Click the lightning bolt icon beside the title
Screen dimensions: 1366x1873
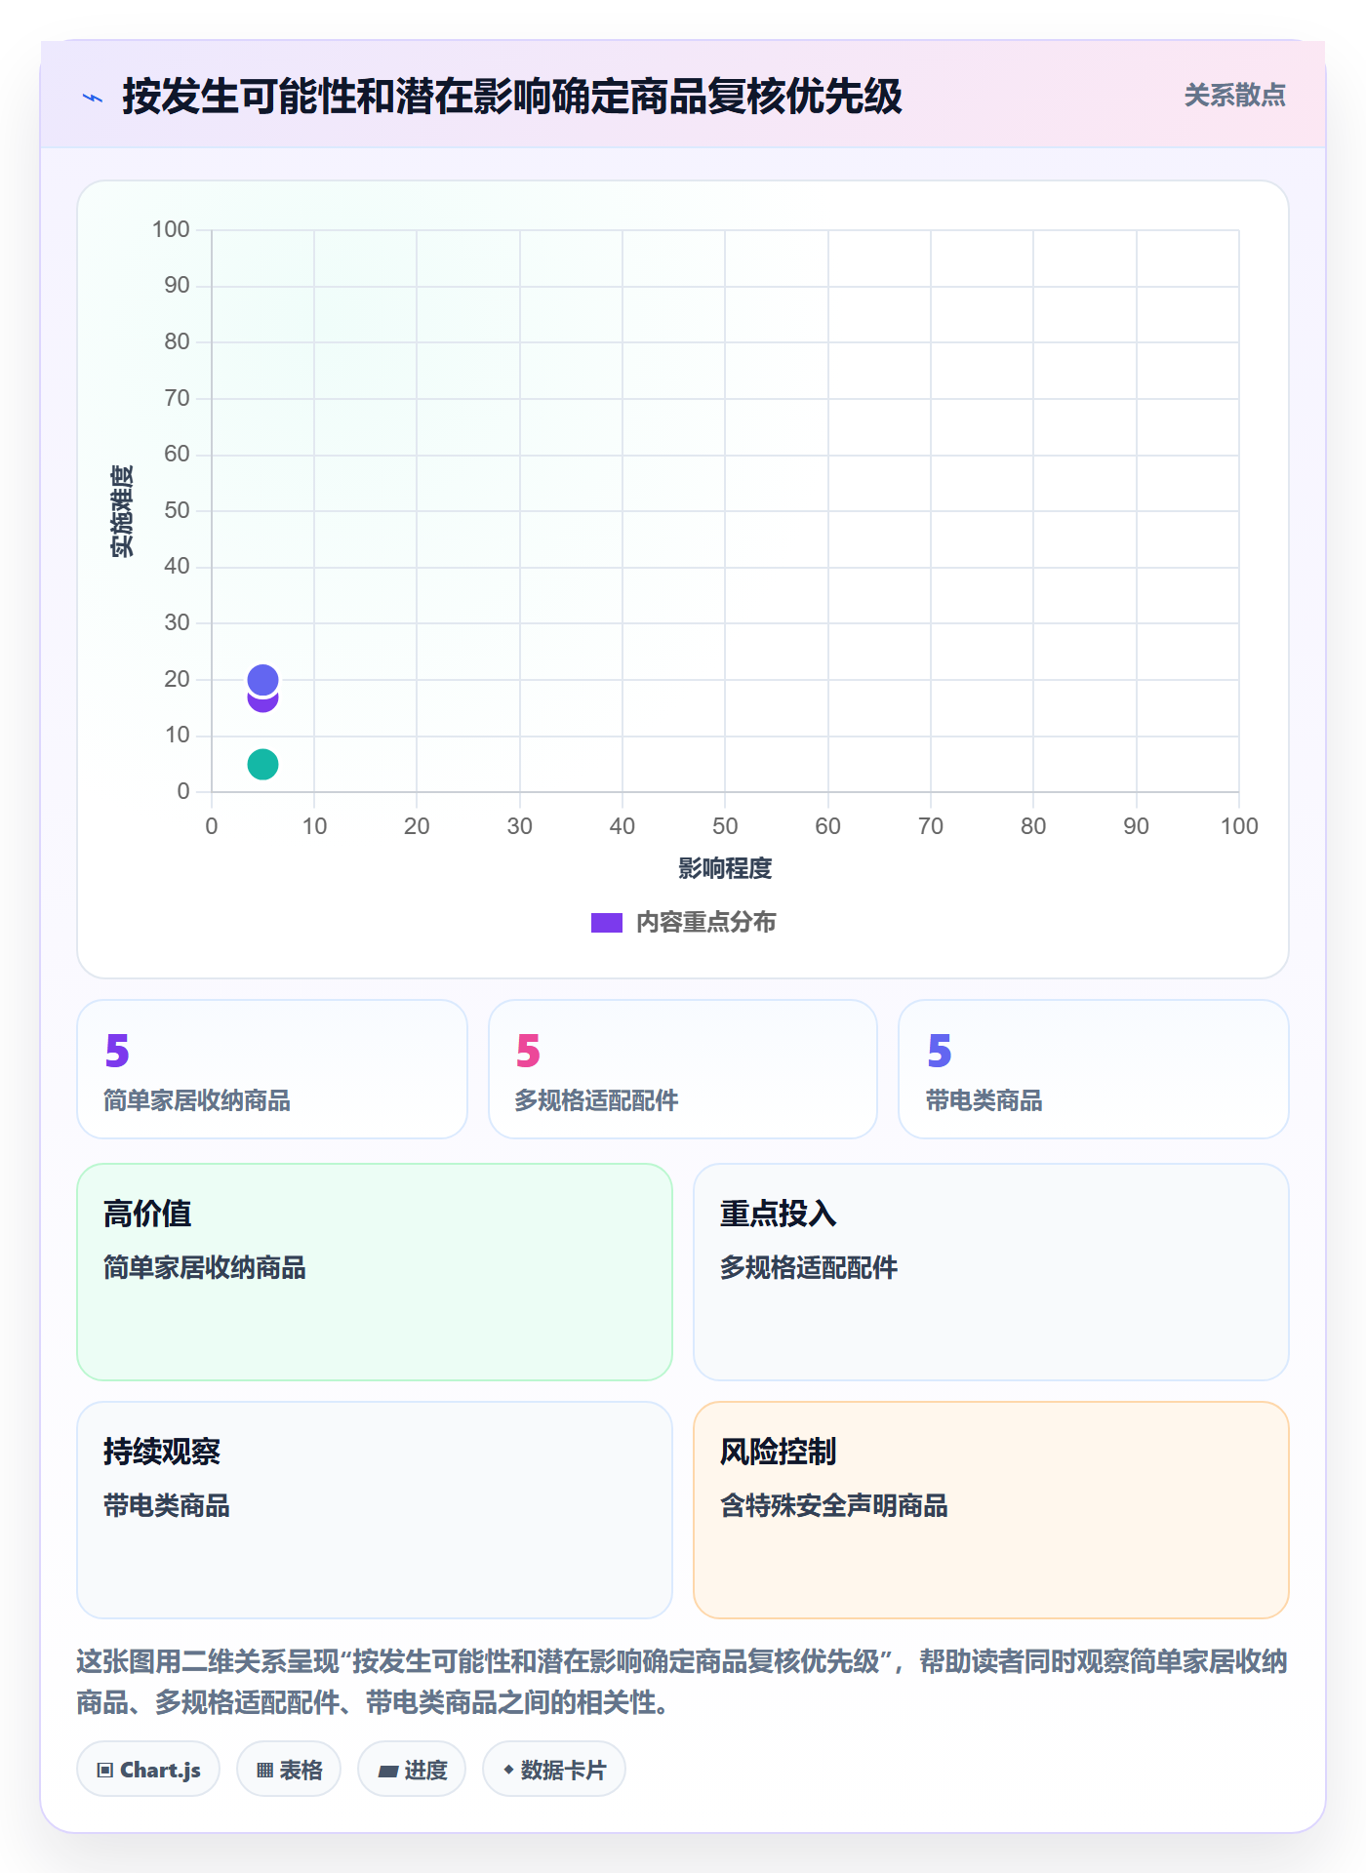pyautogui.click(x=93, y=98)
